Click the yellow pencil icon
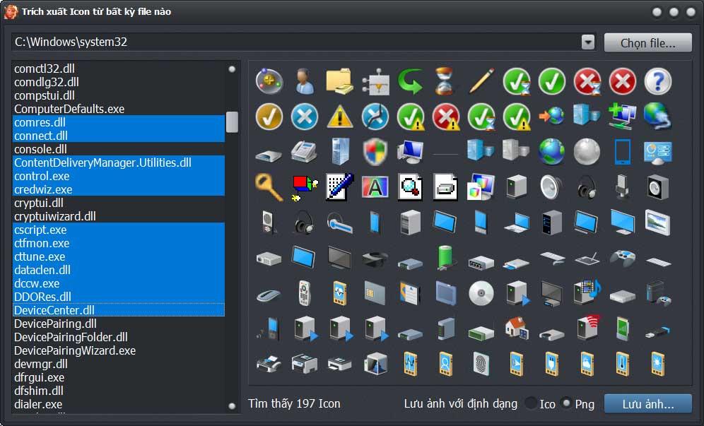 point(481,82)
